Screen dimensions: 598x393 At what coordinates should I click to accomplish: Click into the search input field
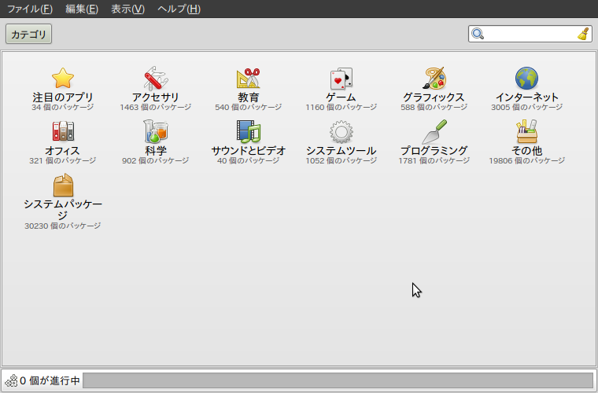coord(530,34)
